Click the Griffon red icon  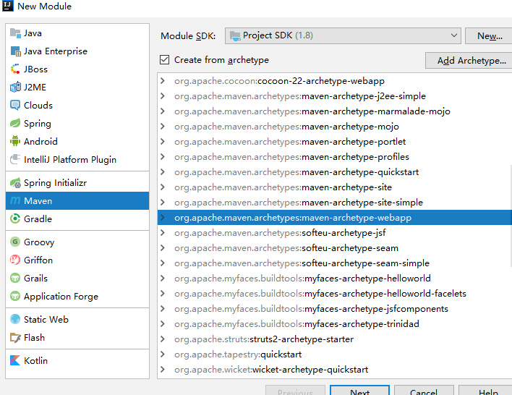pyautogui.click(x=15, y=260)
